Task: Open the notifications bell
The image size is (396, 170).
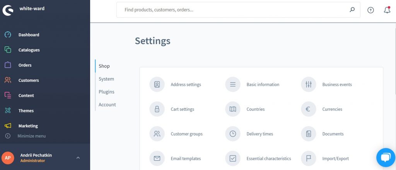Action: pos(387,10)
